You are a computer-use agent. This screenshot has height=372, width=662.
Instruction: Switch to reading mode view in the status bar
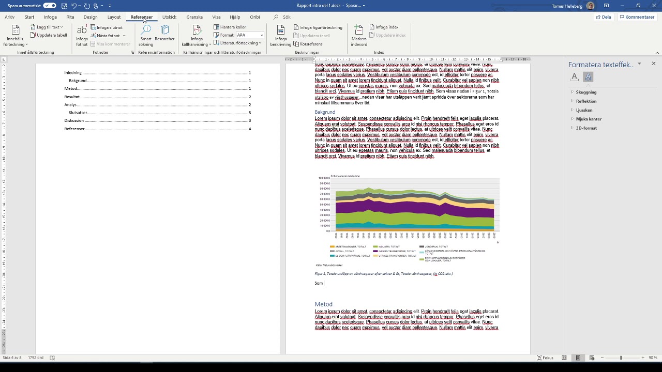(x=564, y=358)
